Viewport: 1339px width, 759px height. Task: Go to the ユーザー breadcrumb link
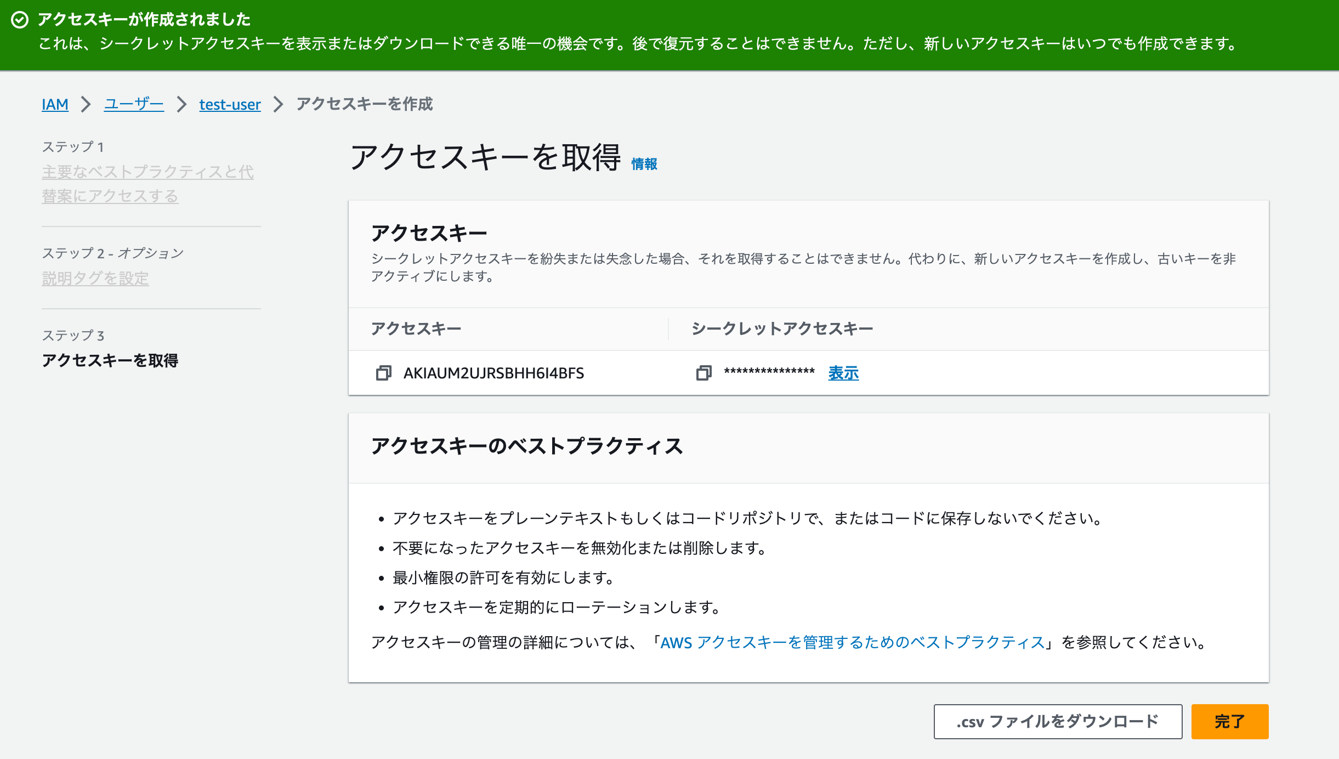134,104
